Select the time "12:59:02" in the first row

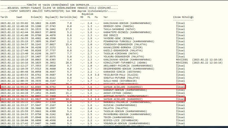[22, 23]
